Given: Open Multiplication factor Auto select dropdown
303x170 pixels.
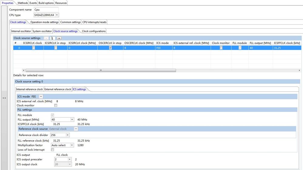Looking at the screenshot, I should pos(72,145).
